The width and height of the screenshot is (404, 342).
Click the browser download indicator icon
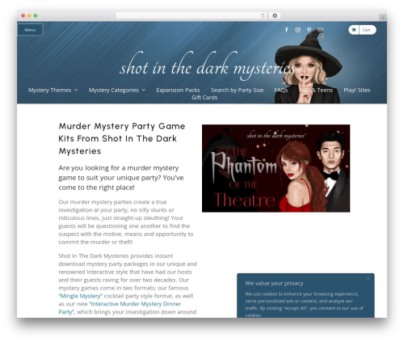[x=275, y=15]
